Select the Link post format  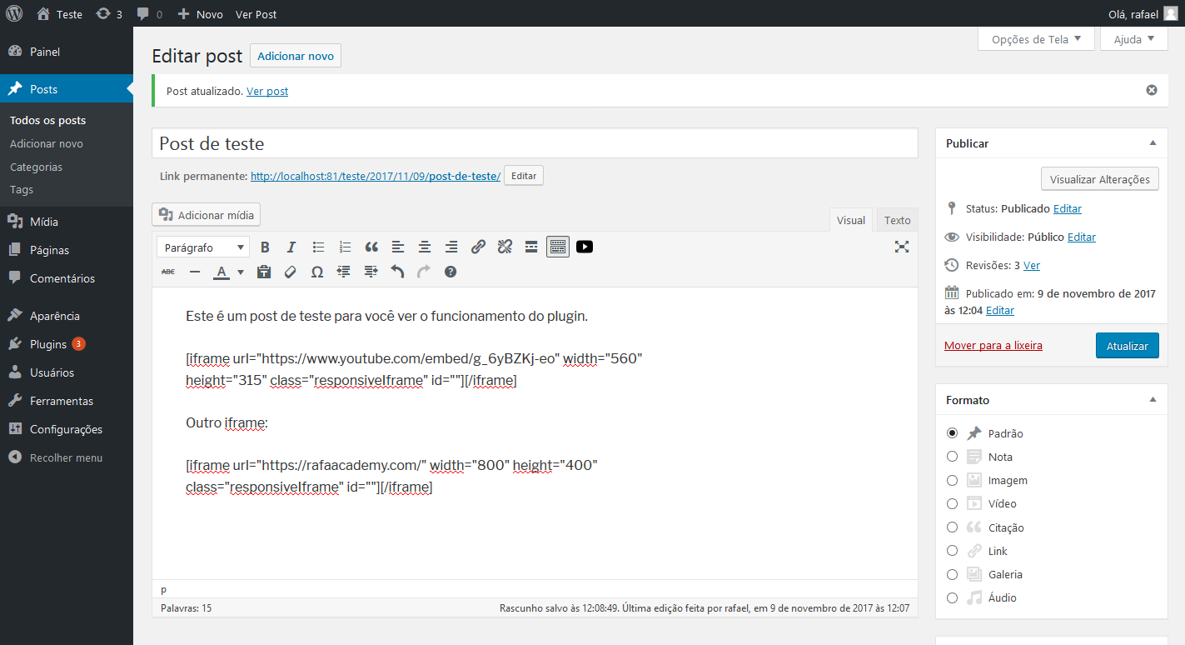[953, 551]
